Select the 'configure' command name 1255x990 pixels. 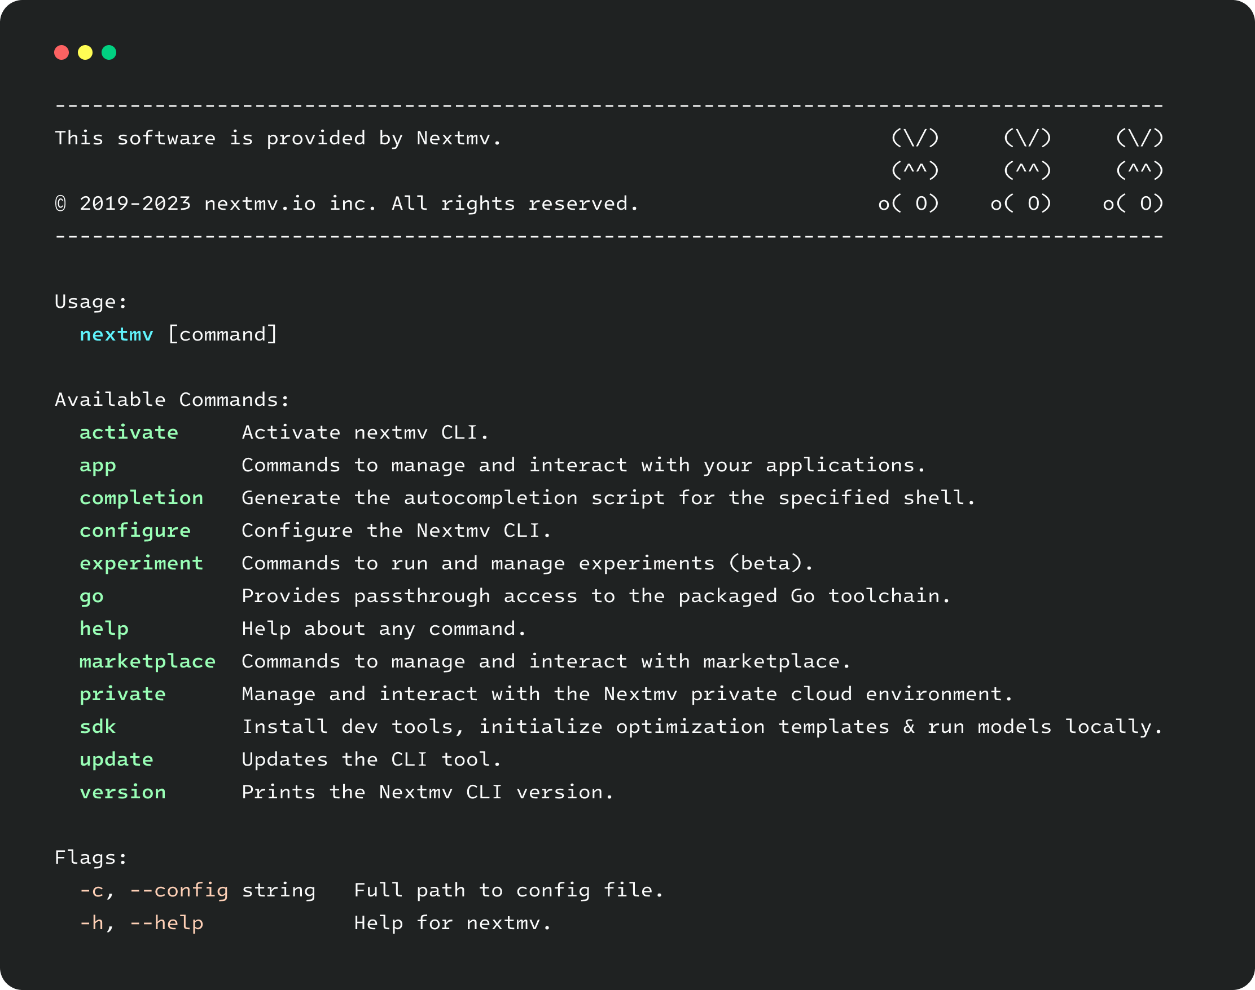(135, 532)
